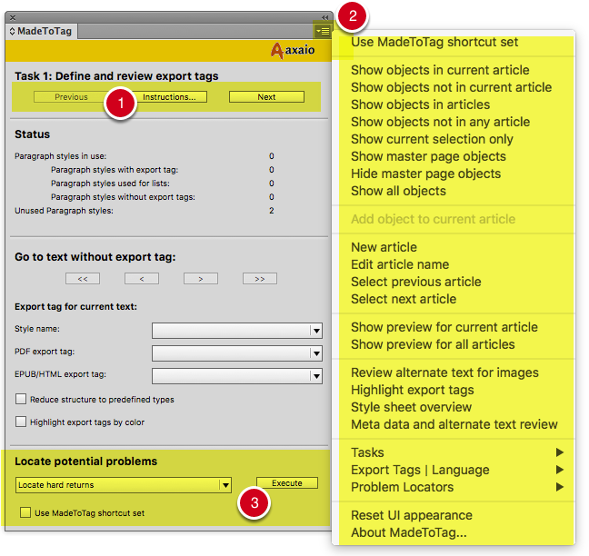Open the MadeToTag panel flyout menu icon
This screenshot has height=556, width=589.
(x=323, y=31)
